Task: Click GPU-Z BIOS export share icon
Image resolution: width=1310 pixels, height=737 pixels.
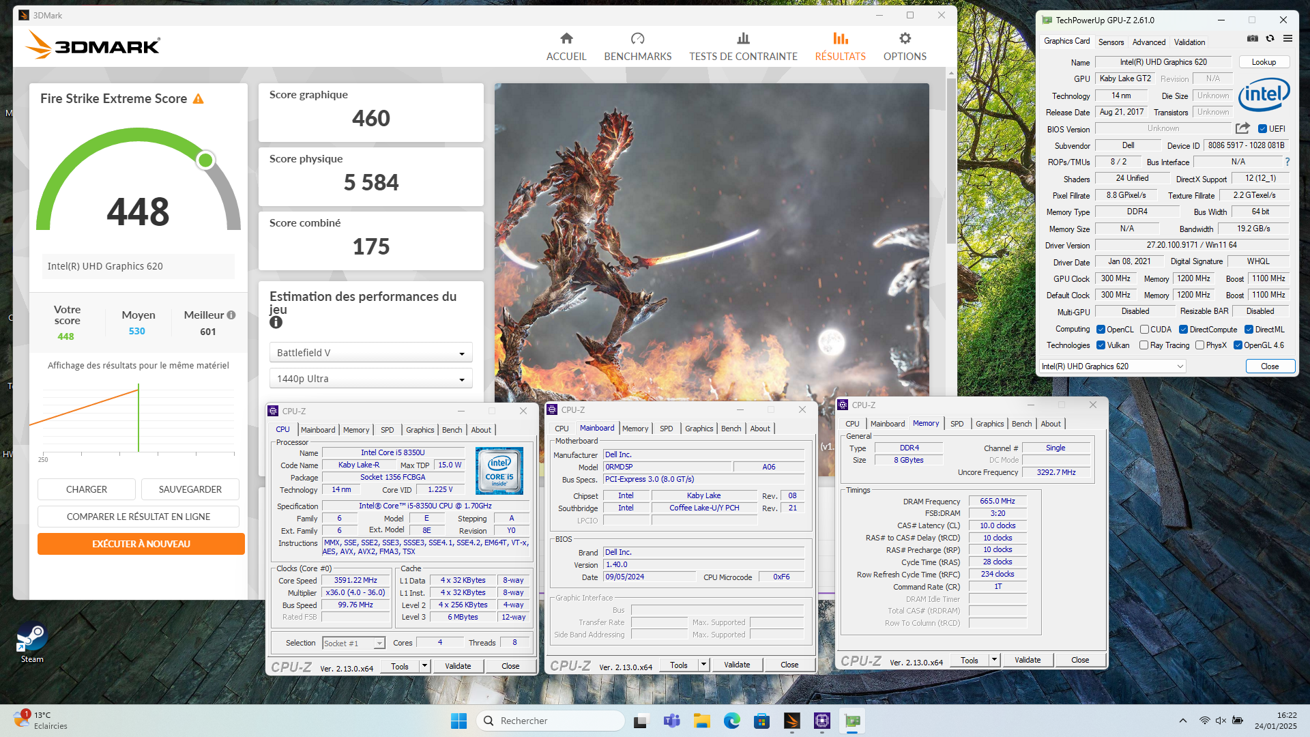Action: 1242,128
